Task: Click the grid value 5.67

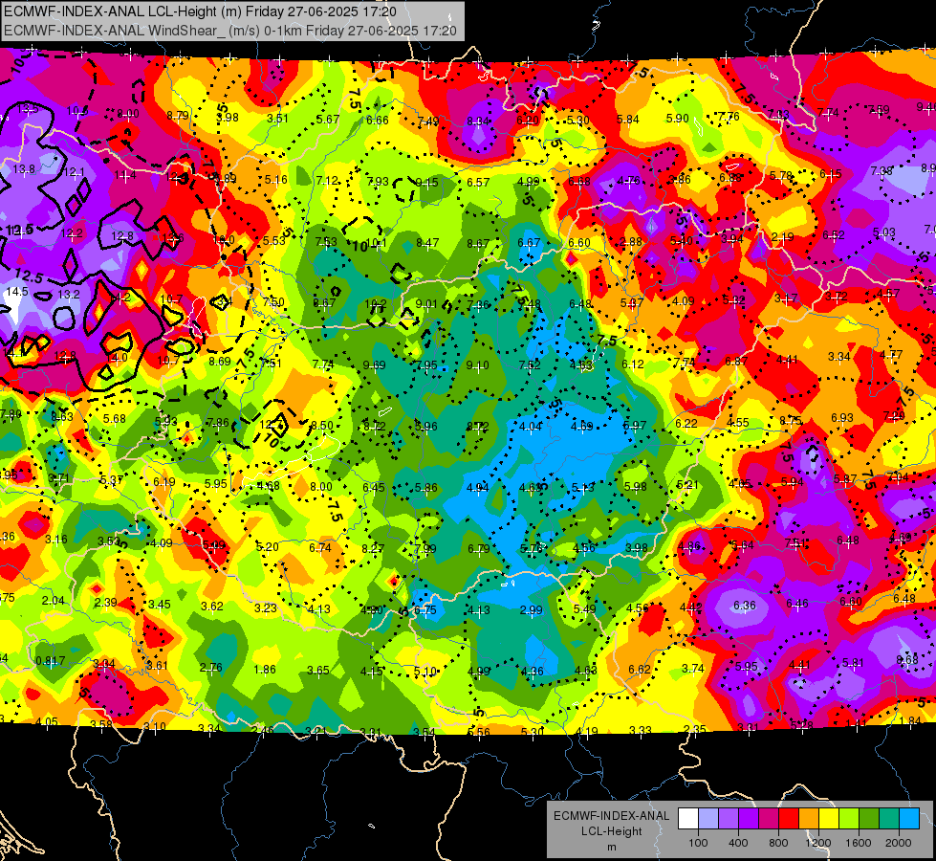Action: 328,119
